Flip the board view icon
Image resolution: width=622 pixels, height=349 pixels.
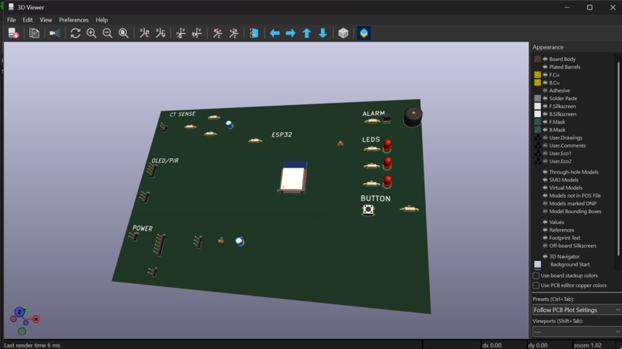(254, 33)
